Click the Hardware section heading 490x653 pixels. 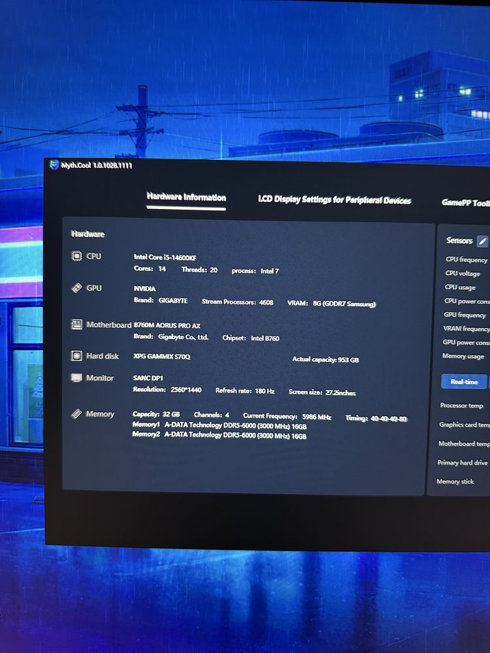[88, 234]
